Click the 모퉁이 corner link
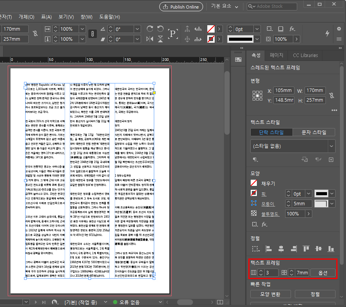 [268, 204]
